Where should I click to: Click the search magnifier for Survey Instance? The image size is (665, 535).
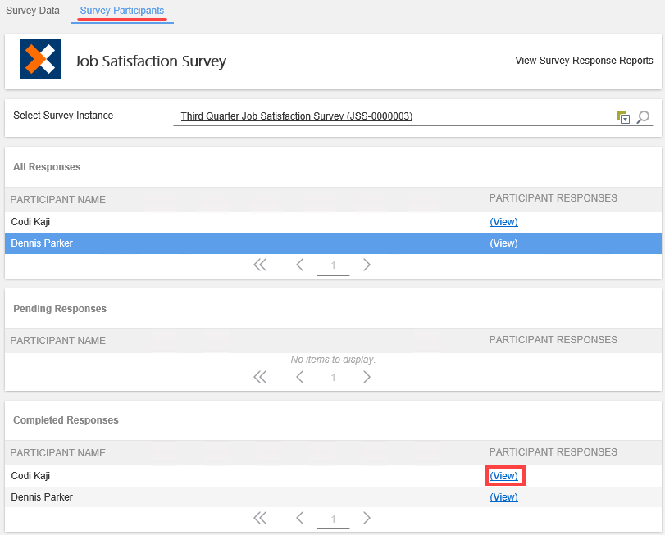click(x=644, y=117)
